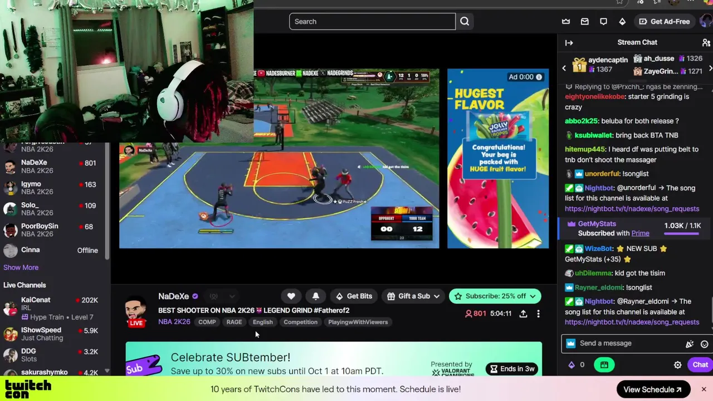Open the Bits diamond icon in top bar
The width and height of the screenshot is (713, 401).
tap(622, 22)
